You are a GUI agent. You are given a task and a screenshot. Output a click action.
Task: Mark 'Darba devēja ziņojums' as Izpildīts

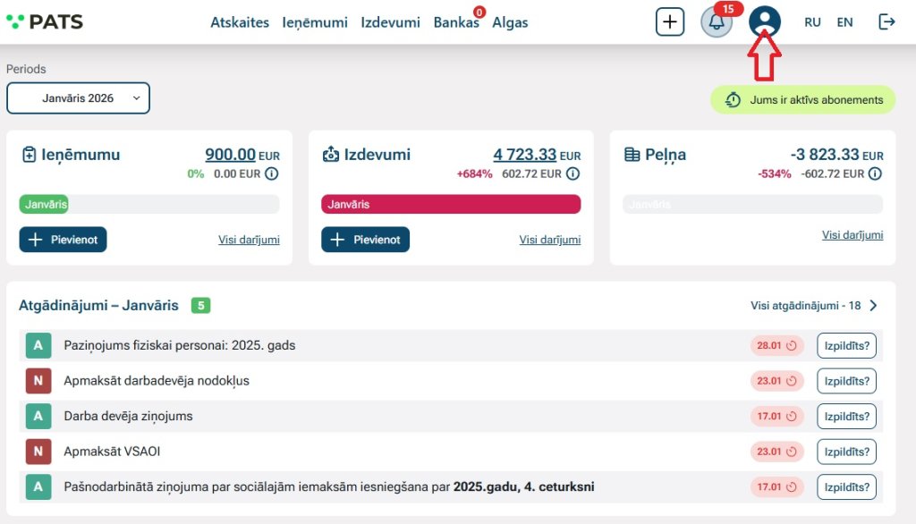tap(846, 416)
